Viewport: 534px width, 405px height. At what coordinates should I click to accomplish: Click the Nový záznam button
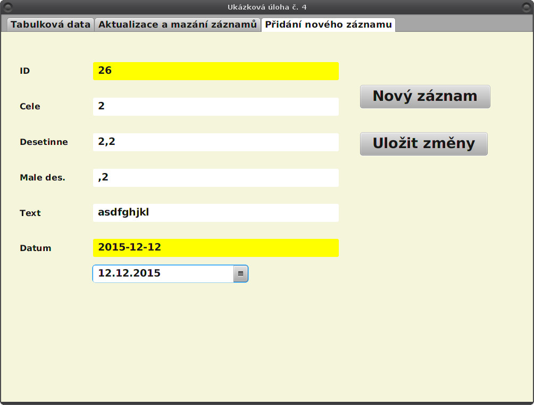click(x=425, y=96)
